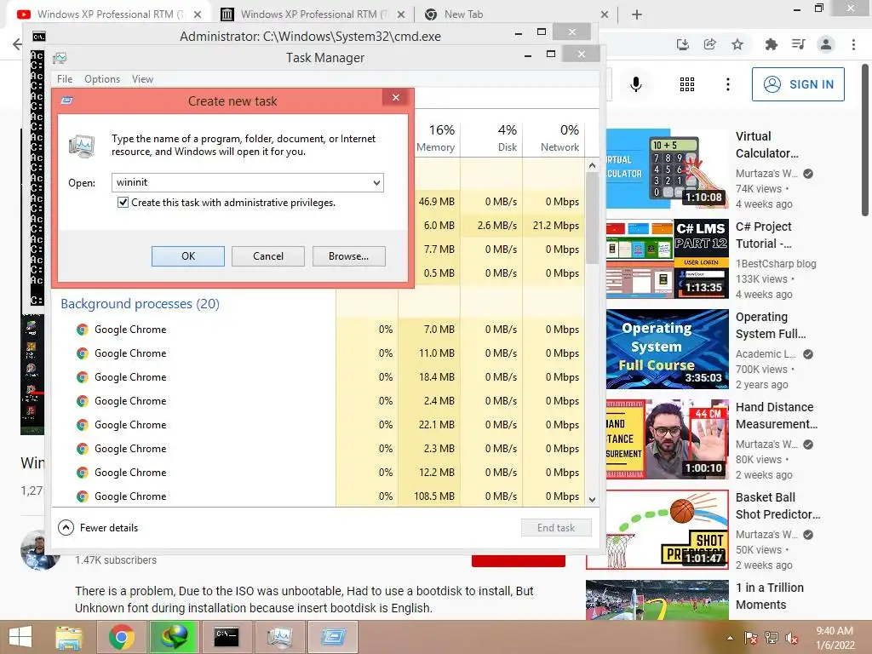Open the Operating System Full Course thumbnail
The height and width of the screenshot is (654, 872).
(667, 349)
